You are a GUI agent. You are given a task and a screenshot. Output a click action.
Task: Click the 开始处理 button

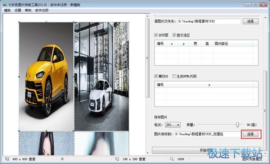point(206,150)
